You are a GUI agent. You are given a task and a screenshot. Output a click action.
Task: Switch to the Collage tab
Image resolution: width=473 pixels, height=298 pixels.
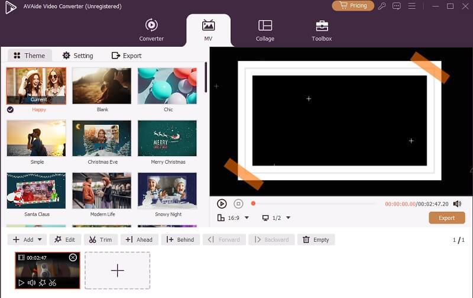pyautogui.click(x=265, y=30)
